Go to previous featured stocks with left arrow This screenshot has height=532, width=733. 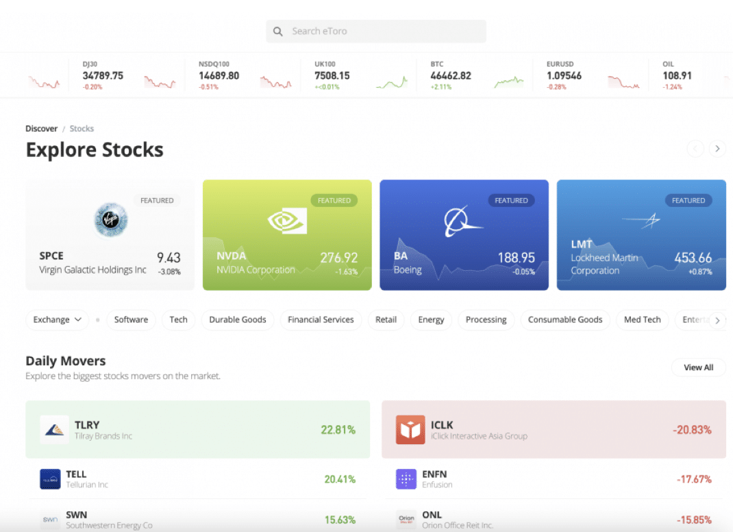click(695, 149)
